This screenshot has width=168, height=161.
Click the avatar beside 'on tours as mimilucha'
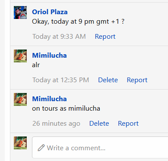(x=20, y=99)
